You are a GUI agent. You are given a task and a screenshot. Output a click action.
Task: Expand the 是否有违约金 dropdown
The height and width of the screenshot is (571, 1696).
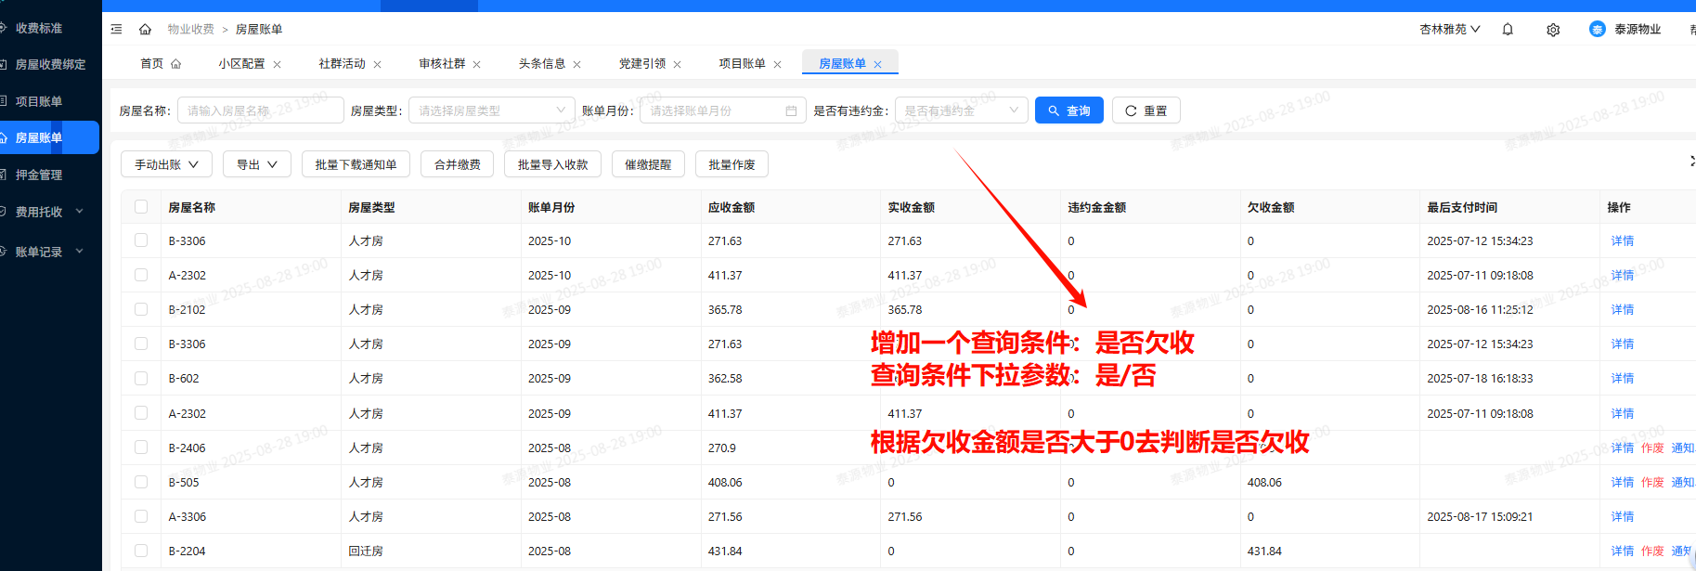click(960, 110)
